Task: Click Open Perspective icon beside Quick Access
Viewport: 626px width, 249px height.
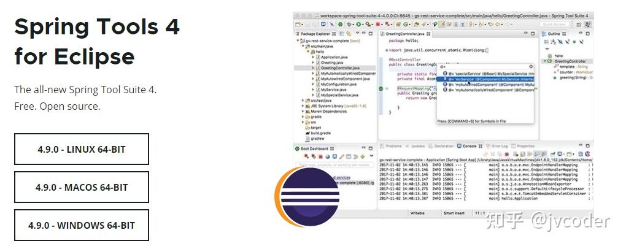Action: [x=579, y=25]
